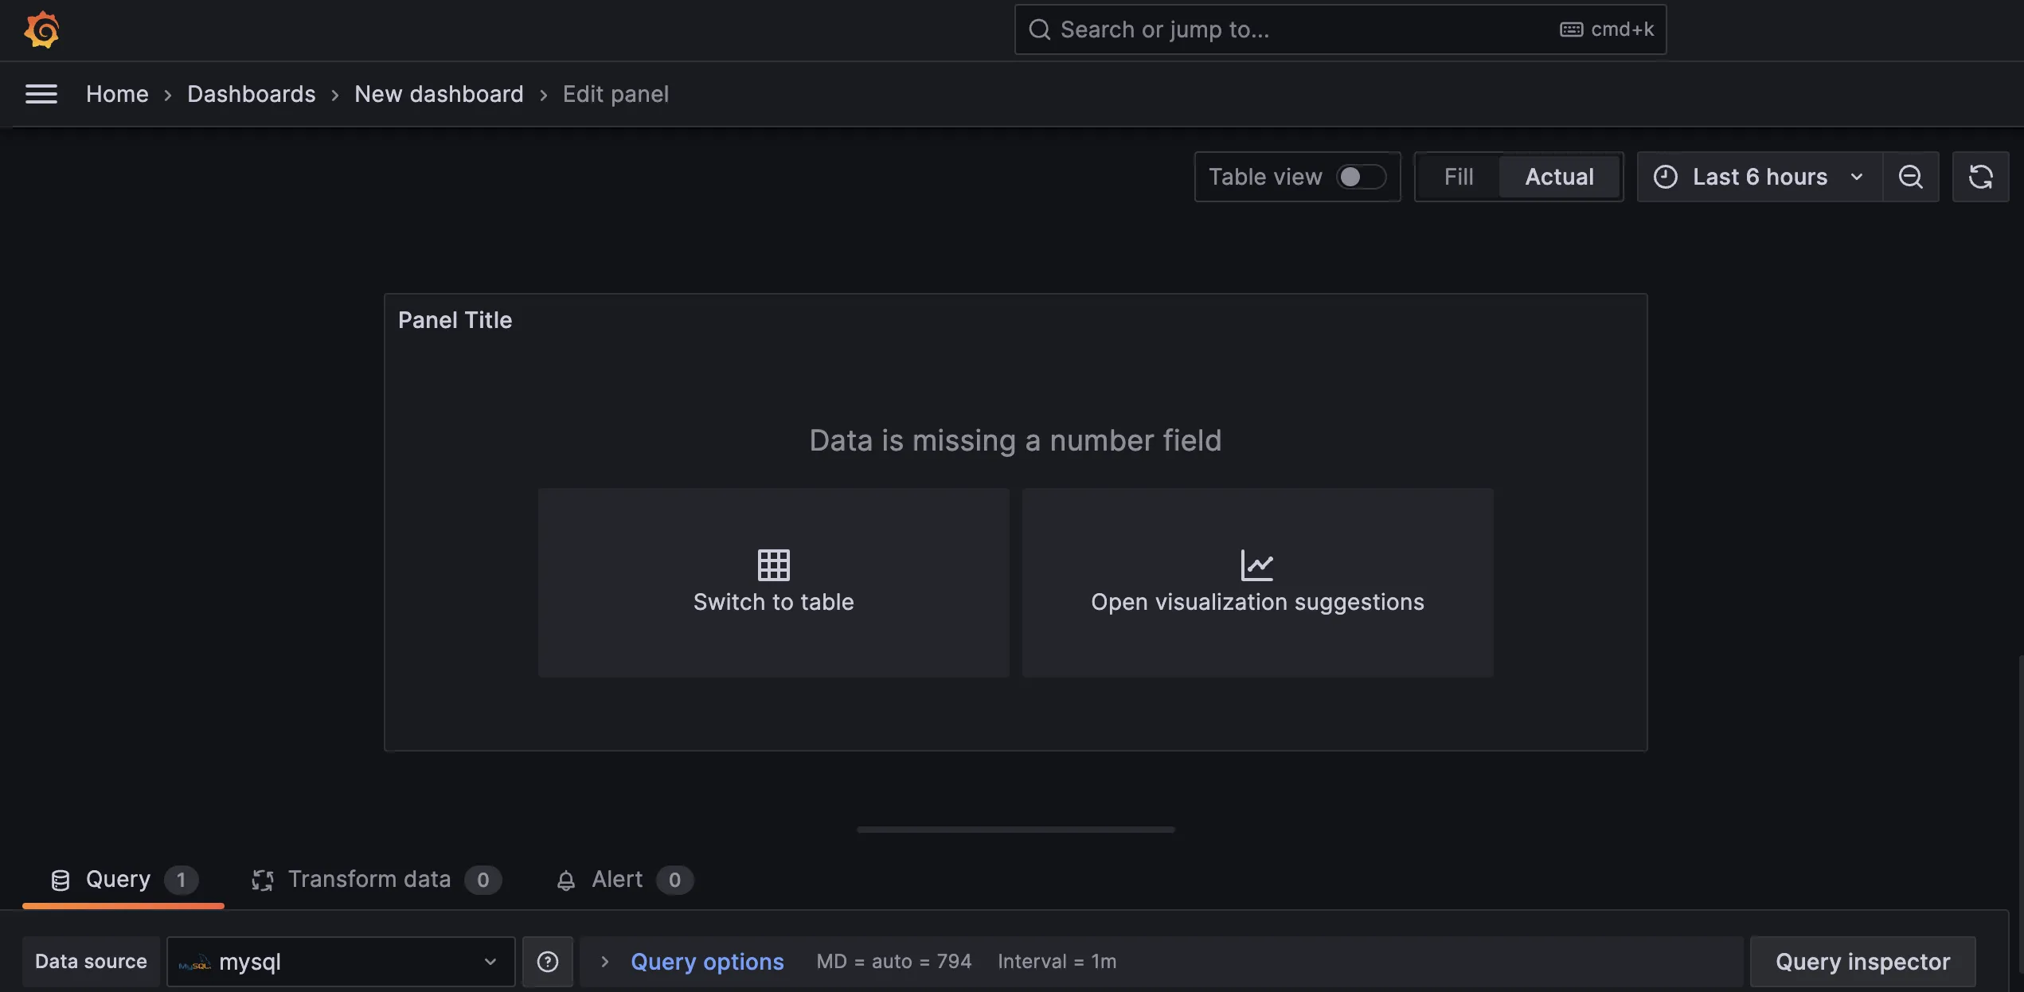2024x992 pixels.
Task: Select the Transform data tab
Action: (x=369, y=880)
